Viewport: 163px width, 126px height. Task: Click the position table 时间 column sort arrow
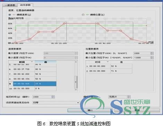108,62
